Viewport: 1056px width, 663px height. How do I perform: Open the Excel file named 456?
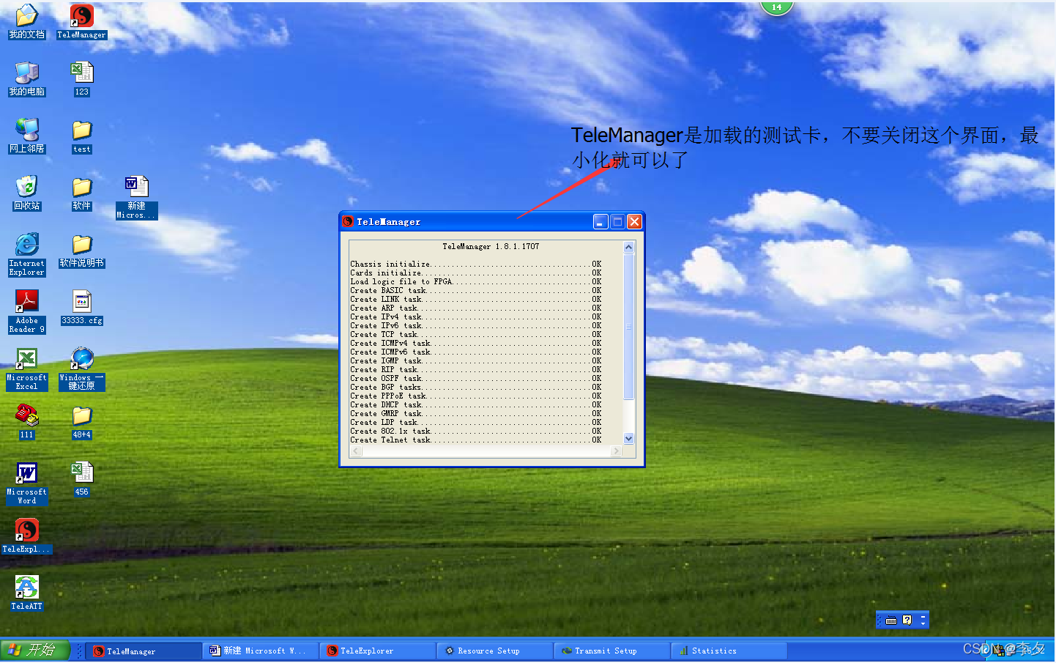click(x=81, y=478)
